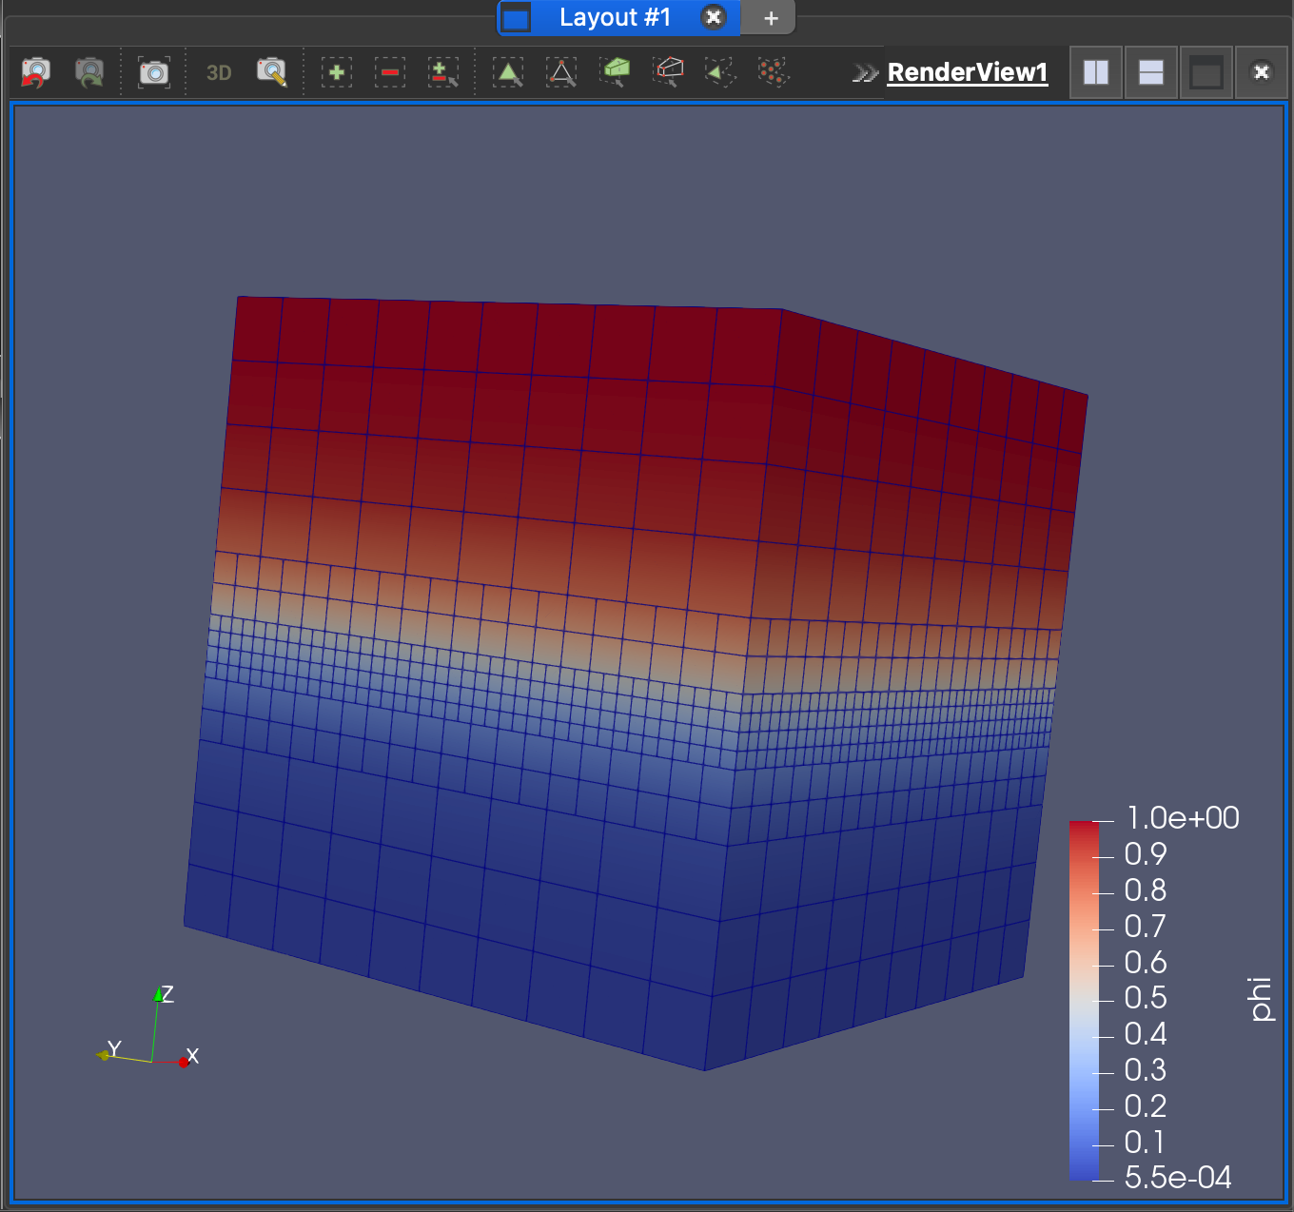Grow the current selection

pyautogui.click(x=337, y=71)
